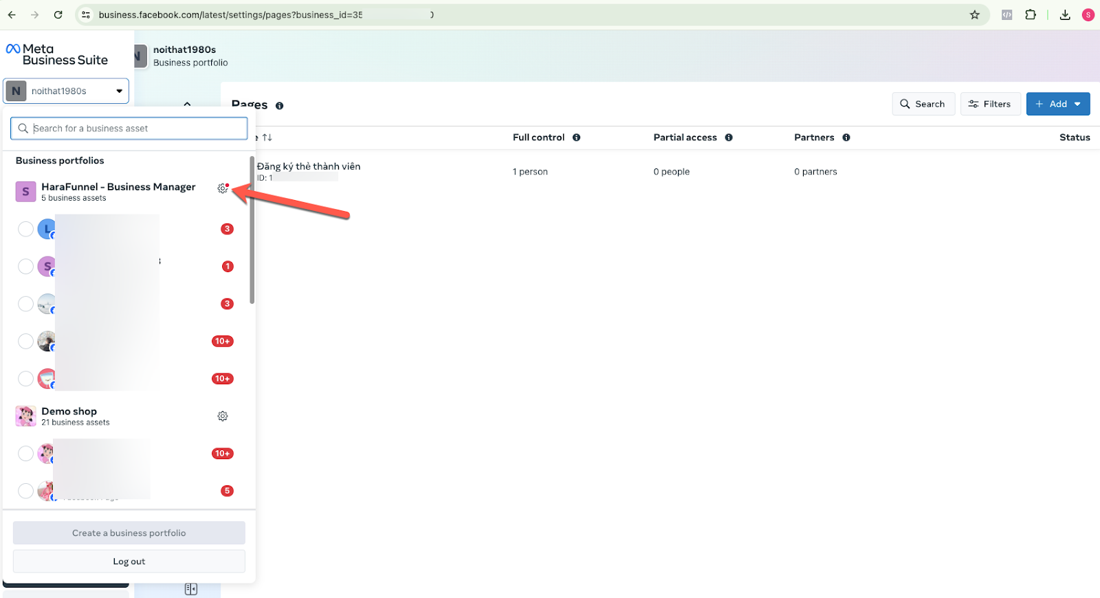The height and width of the screenshot is (598, 1100).
Task: Click Create a business portfolio
Action: 129,533
